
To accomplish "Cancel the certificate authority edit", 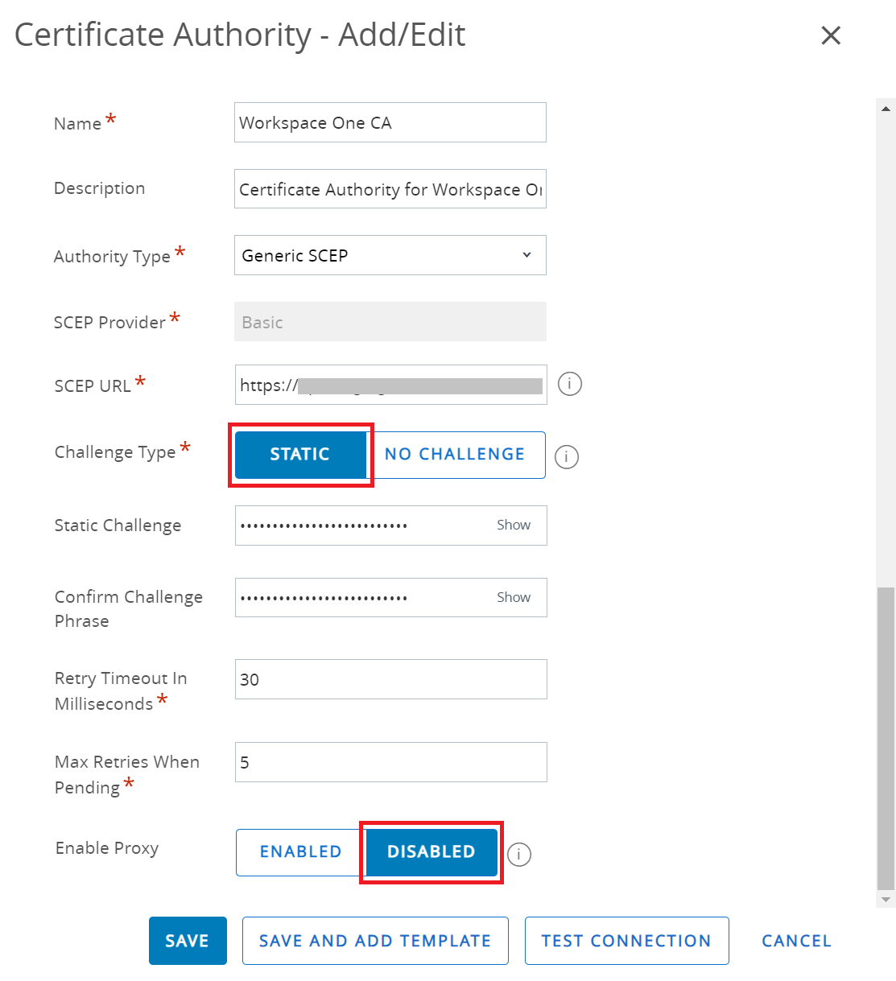I will tap(796, 941).
